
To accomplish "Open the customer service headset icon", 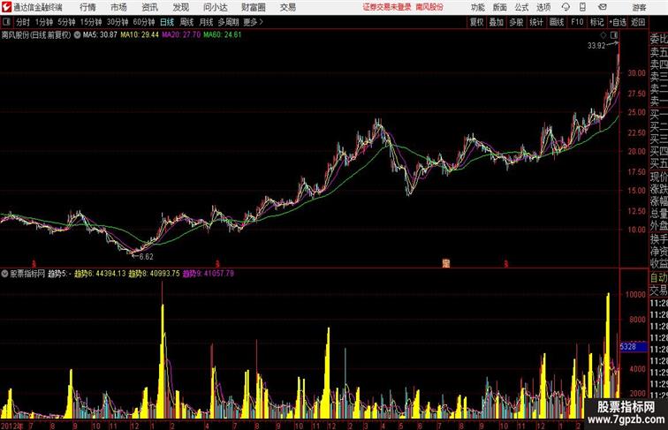I will point(566,7).
